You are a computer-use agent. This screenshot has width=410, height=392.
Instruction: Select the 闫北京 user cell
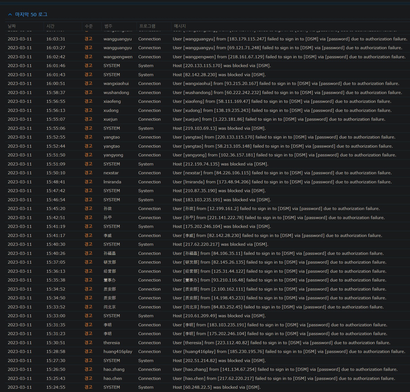coord(110,307)
